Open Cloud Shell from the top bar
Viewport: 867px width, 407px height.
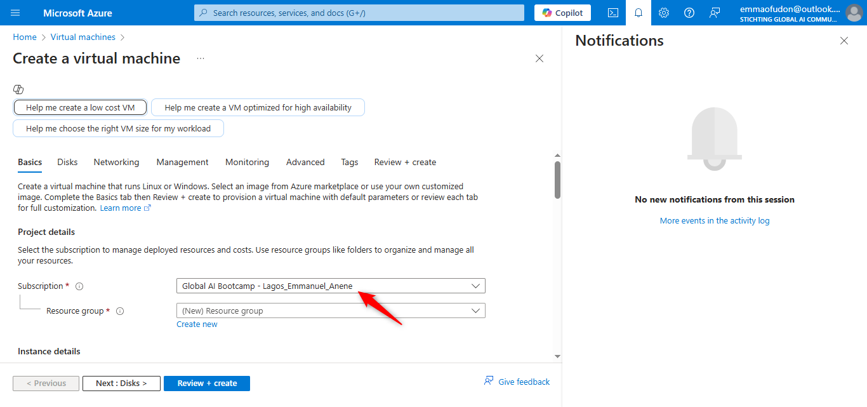click(x=612, y=13)
